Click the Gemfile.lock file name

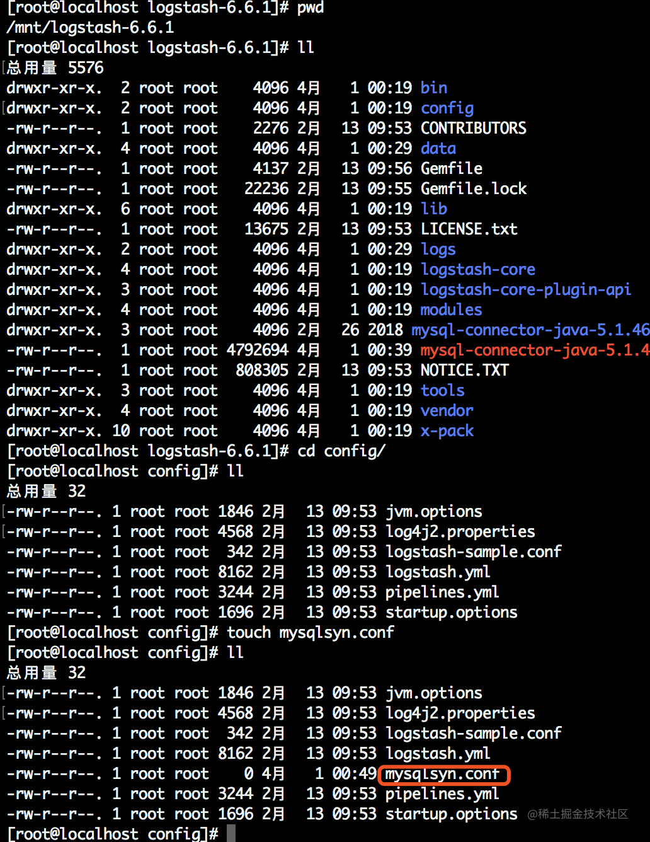(474, 188)
